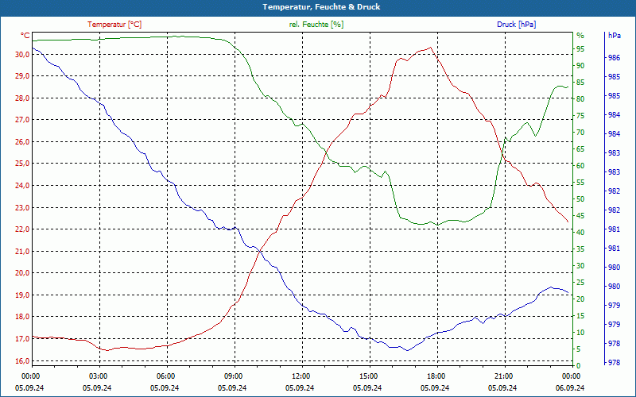Click the '00:00' label above '06.09.24'
The image size is (636, 397).
pyautogui.click(x=572, y=376)
